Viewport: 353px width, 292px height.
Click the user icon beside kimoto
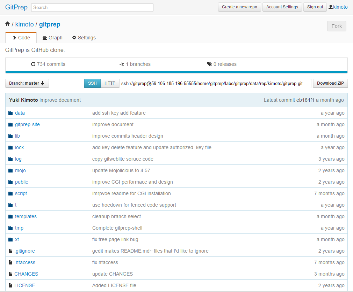(x=331, y=7)
